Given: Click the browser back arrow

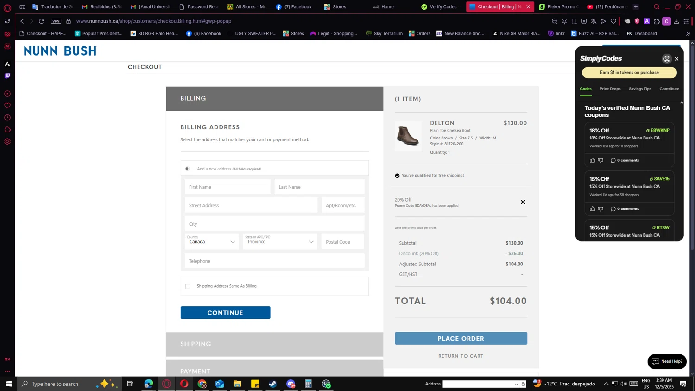Looking at the screenshot, I should [x=22, y=21].
